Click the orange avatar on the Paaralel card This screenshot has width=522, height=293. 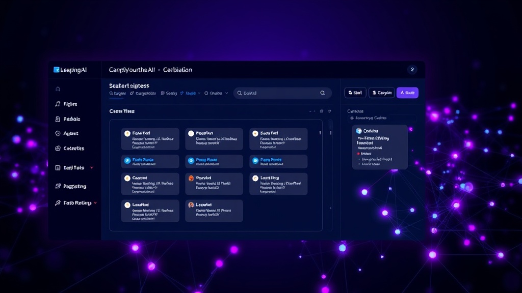tap(191, 179)
